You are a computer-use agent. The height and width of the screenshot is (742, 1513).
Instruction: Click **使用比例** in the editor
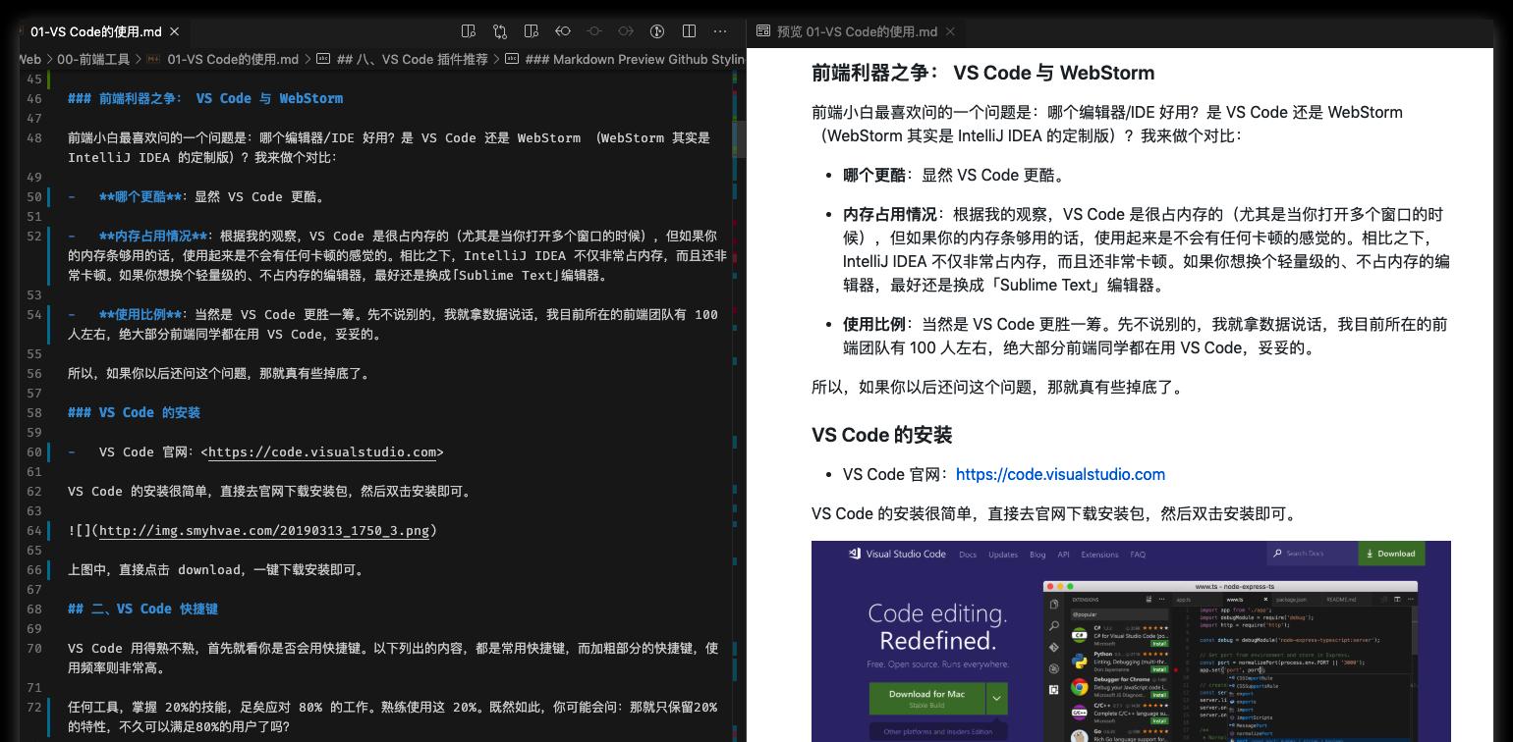pyautogui.click(x=140, y=314)
